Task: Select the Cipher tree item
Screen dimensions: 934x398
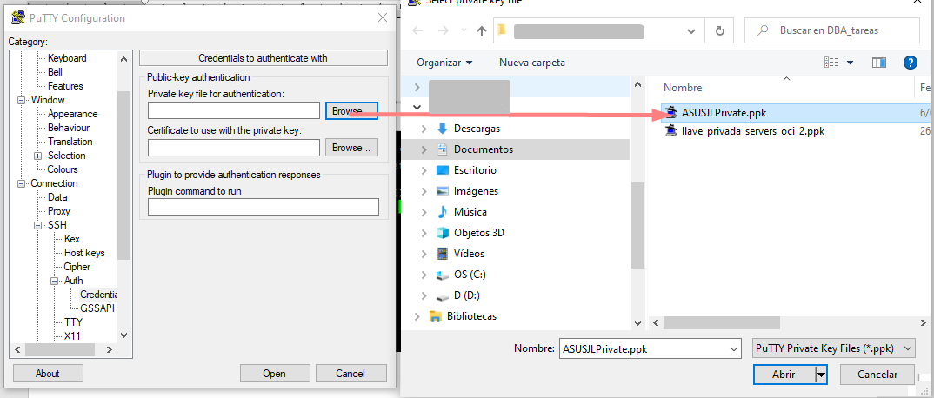Action: coord(77,267)
